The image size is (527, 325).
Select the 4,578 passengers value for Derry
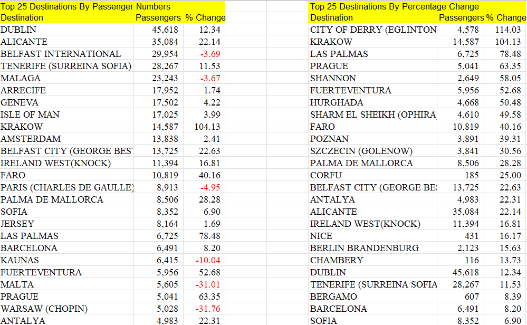(468, 30)
